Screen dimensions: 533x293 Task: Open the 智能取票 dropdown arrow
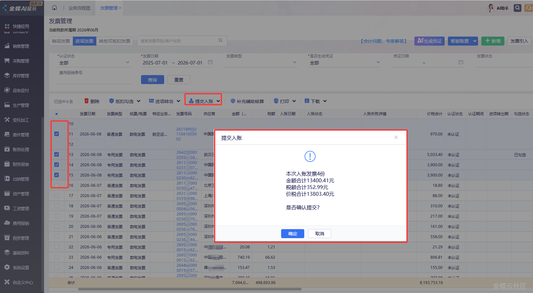pyautogui.click(x=475, y=41)
